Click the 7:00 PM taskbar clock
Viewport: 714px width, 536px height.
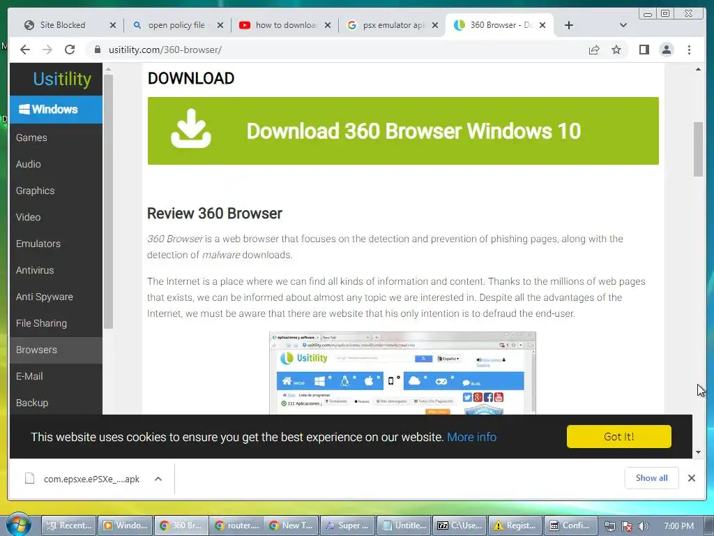678,526
